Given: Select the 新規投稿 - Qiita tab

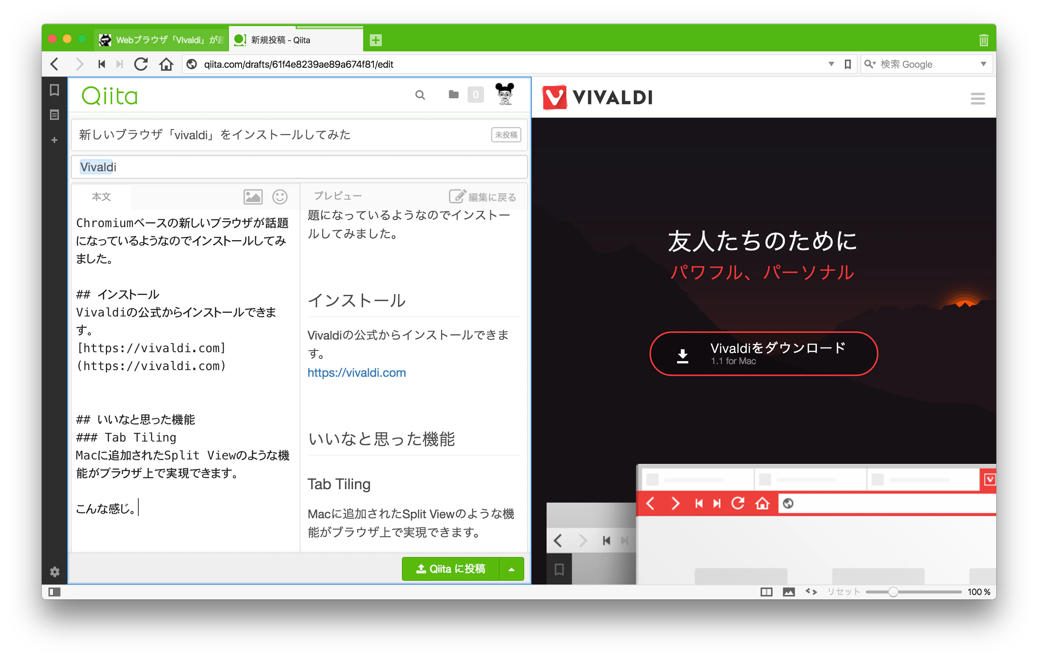Looking at the screenshot, I should [296, 40].
